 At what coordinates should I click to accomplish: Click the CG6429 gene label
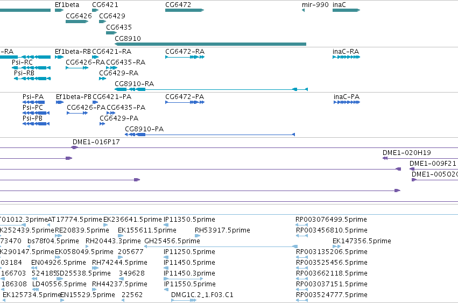[x=112, y=16]
